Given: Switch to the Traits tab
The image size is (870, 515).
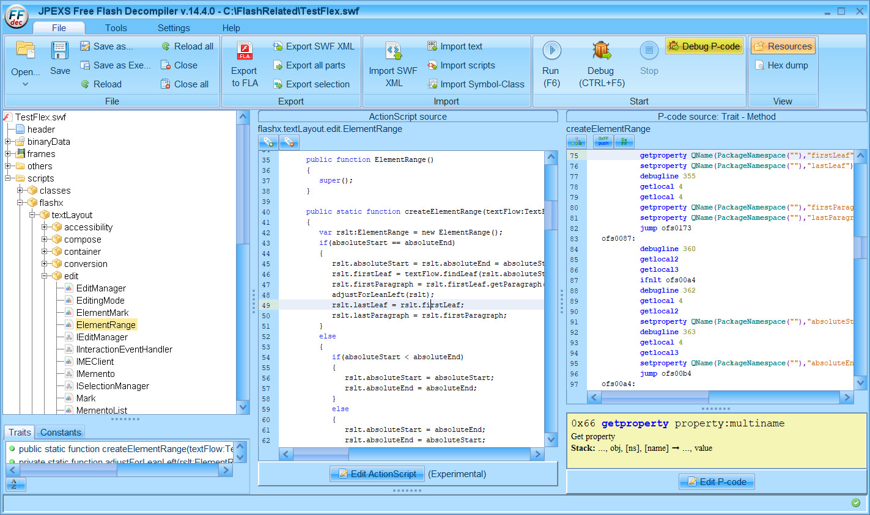Looking at the screenshot, I should point(20,432).
